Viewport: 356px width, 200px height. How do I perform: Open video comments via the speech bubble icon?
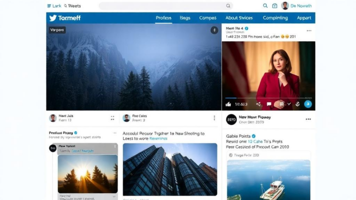[x=269, y=104]
